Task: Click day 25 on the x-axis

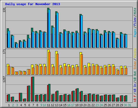Action: click(105, 105)
